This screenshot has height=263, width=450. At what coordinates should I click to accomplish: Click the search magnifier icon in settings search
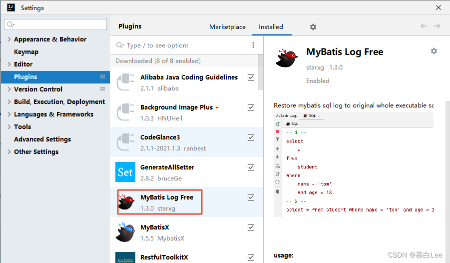pos(10,24)
